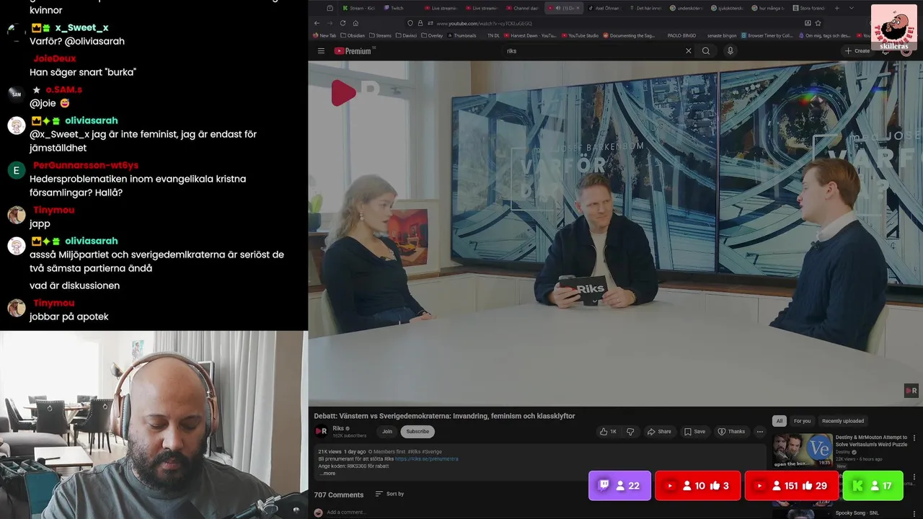Open the Davinci bookmark folder
This screenshot has width=923, height=519.
(407, 35)
